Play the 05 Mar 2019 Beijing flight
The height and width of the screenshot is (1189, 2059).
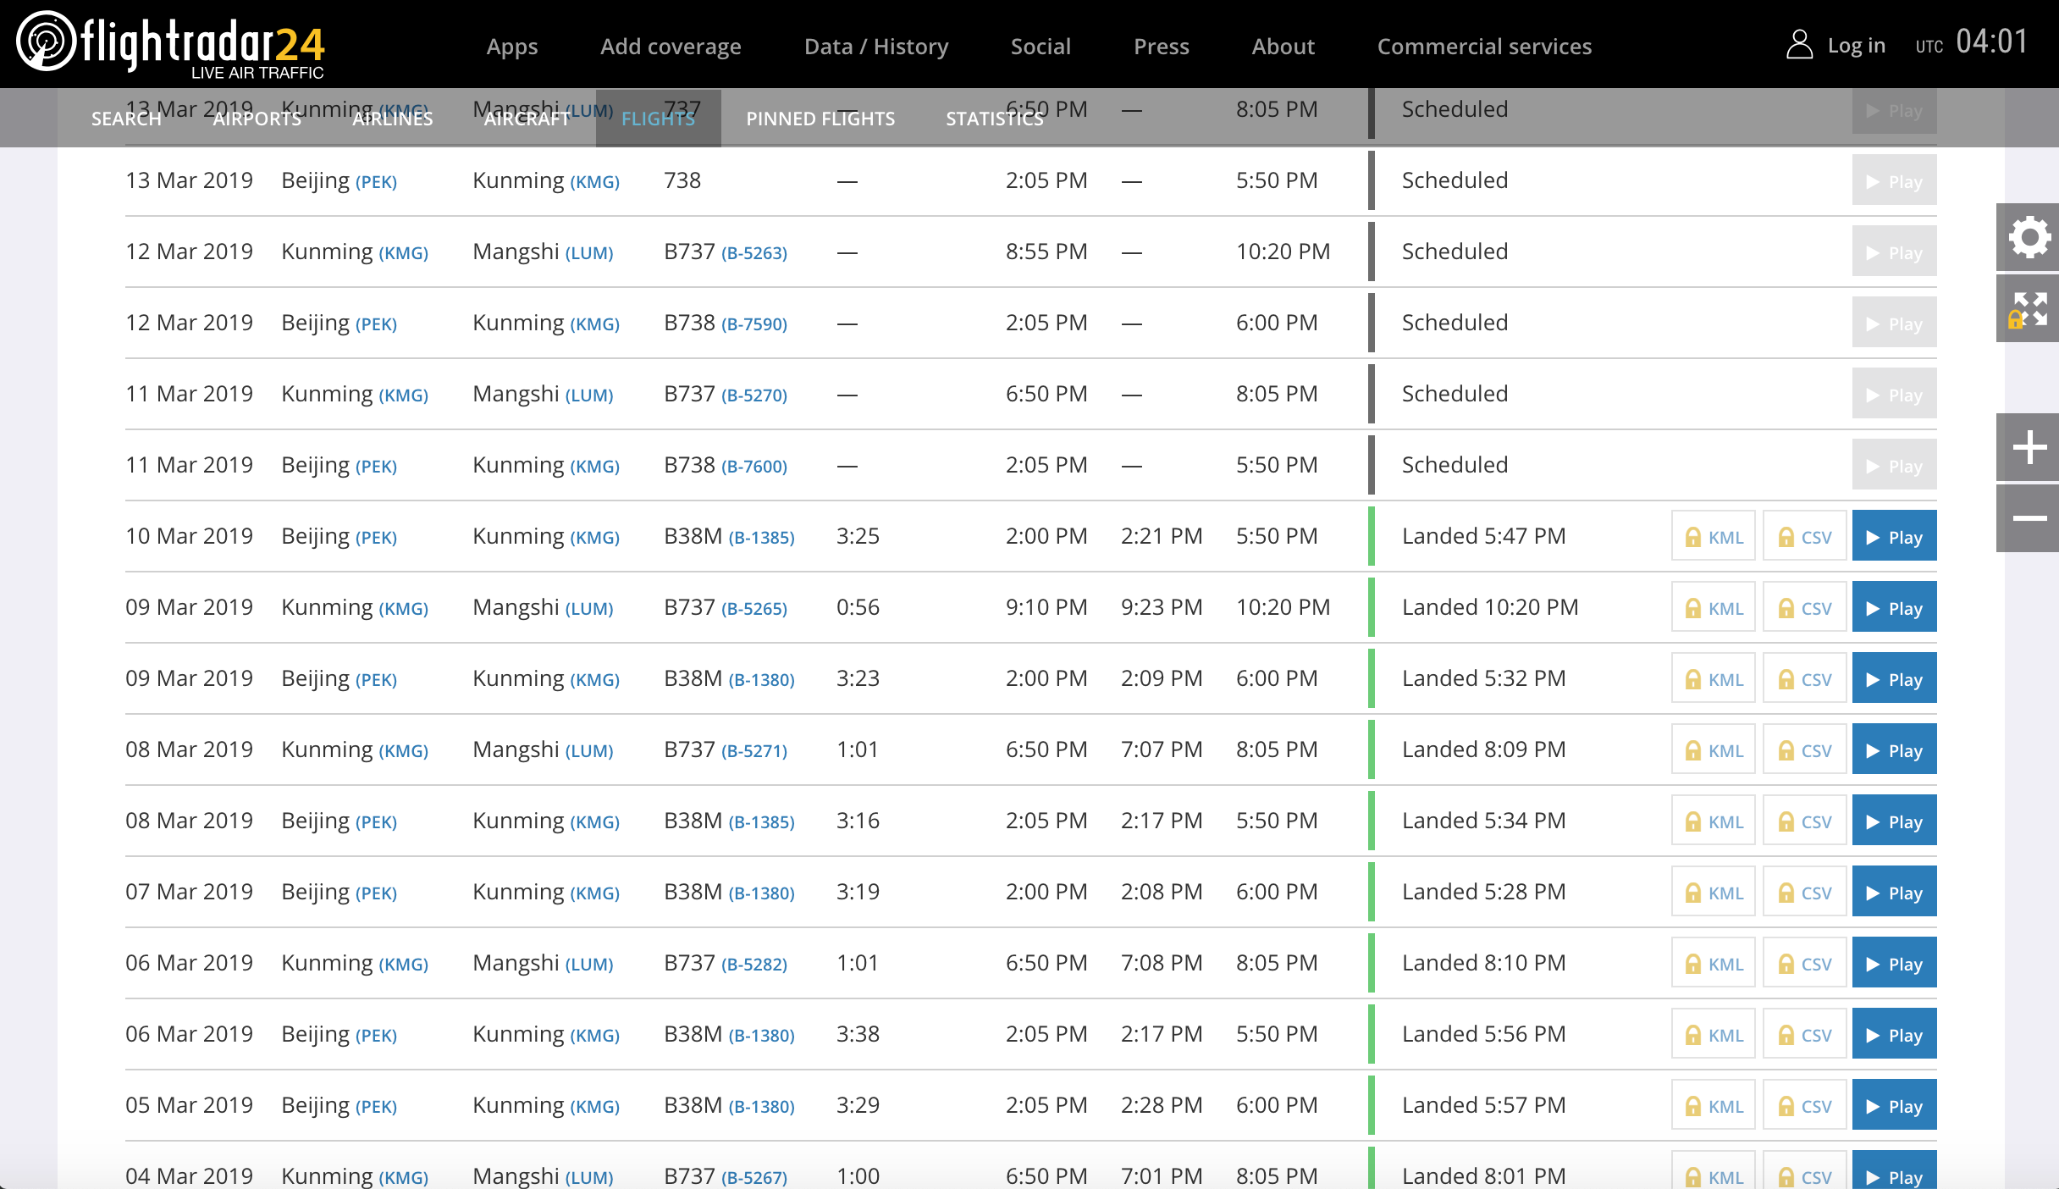(1894, 1106)
